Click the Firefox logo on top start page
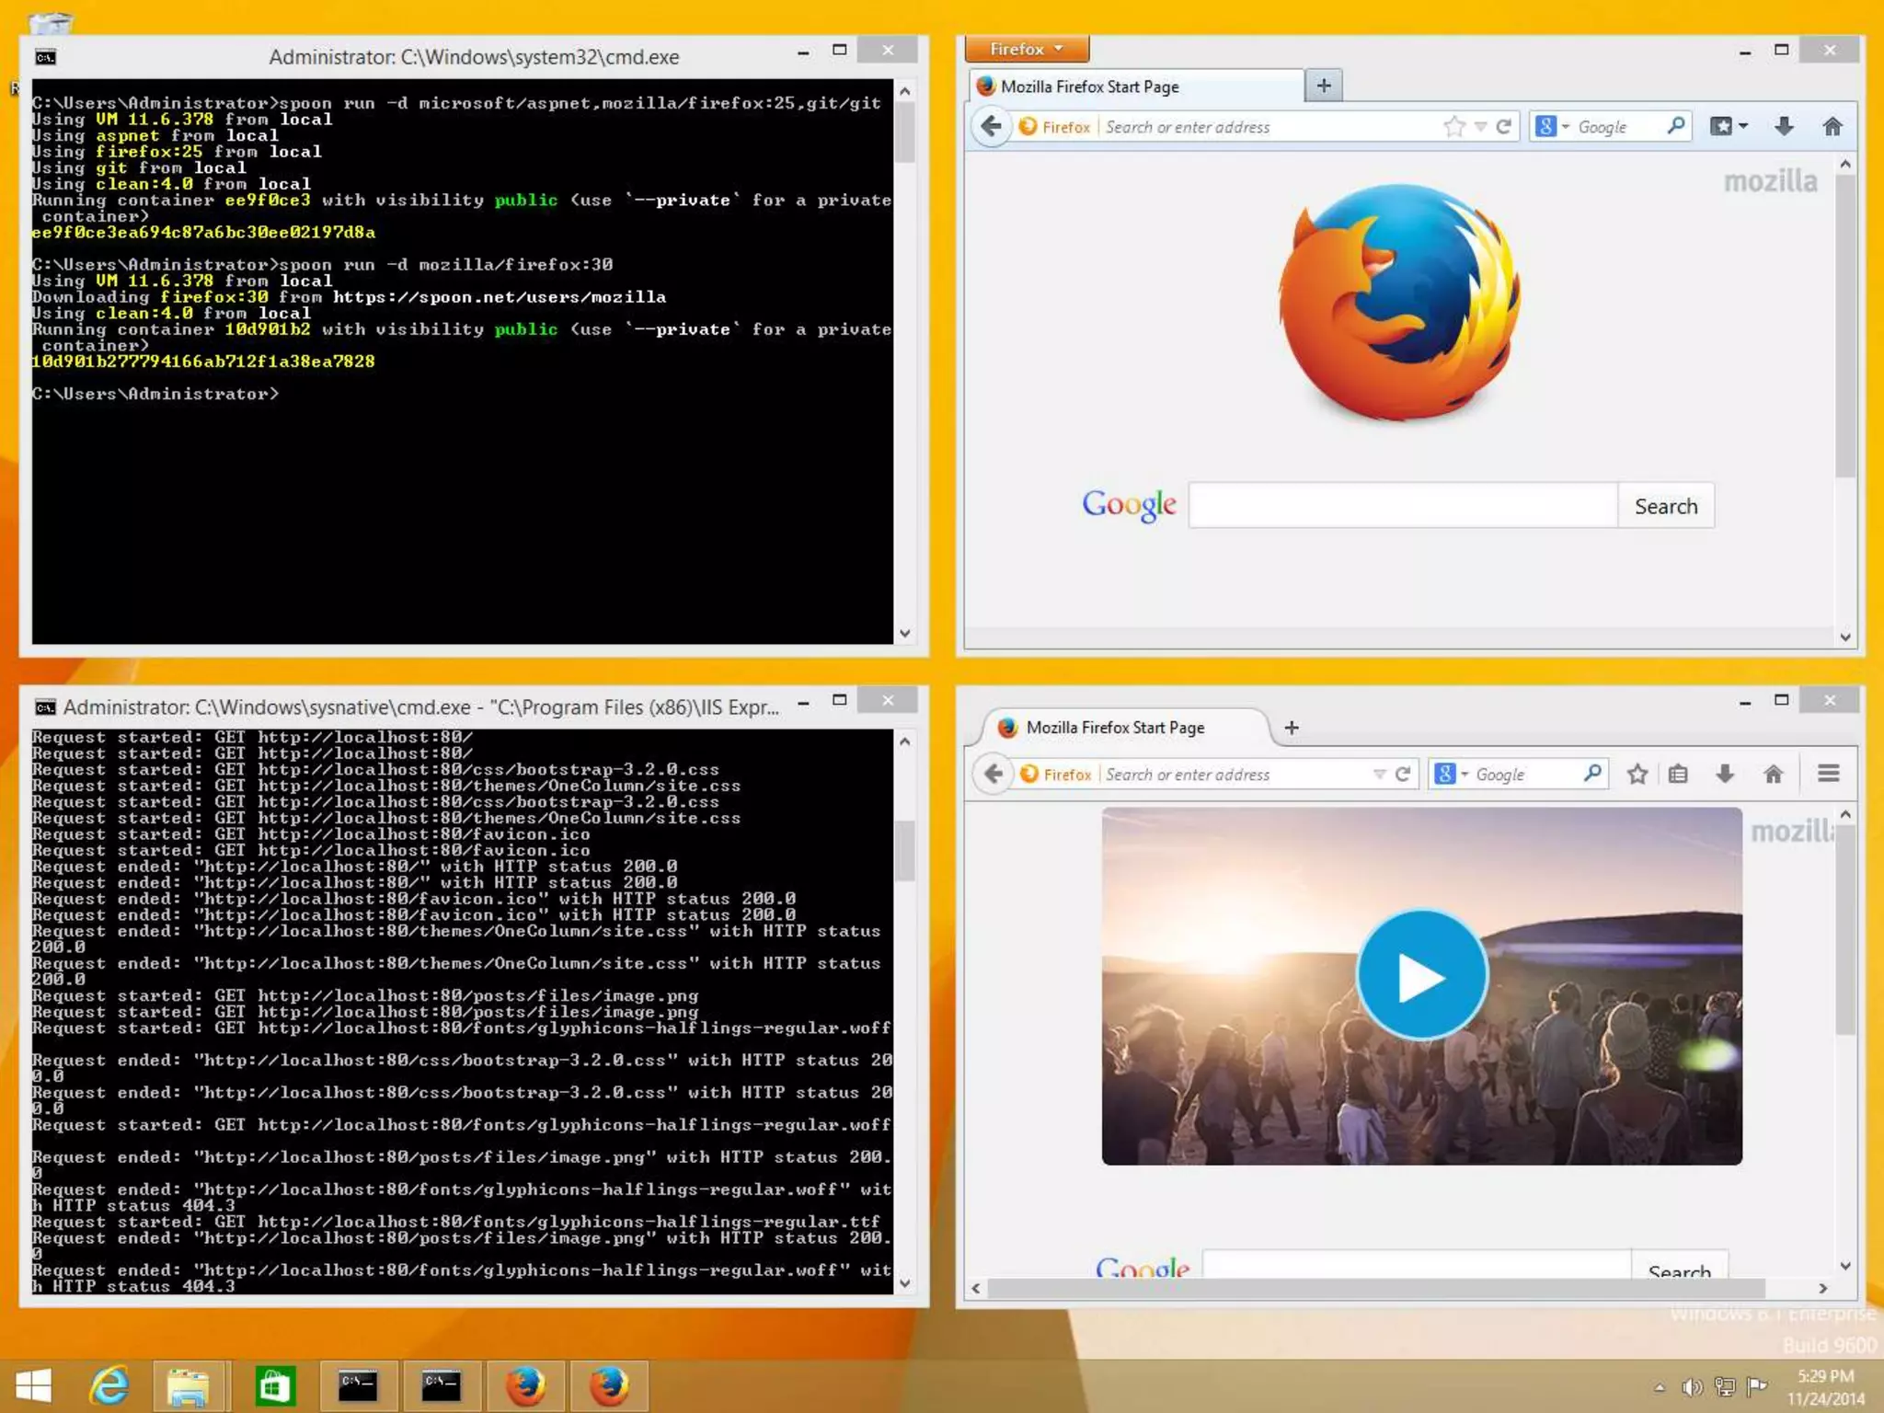 click(x=1400, y=302)
